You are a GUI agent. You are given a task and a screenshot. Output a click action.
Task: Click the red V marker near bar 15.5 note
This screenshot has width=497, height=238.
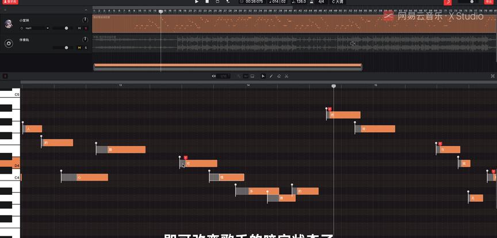pyautogui.click(x=440, y=144)
